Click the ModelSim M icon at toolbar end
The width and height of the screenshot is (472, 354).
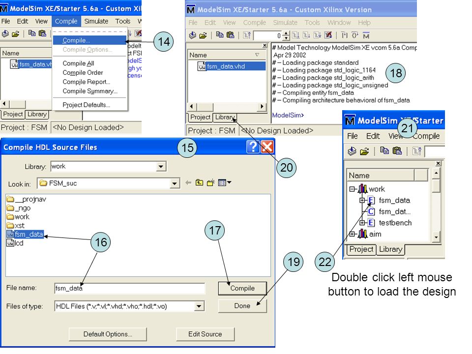pos(366,35)
